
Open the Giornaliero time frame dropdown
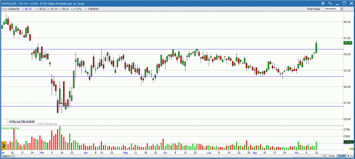(341, 9)
